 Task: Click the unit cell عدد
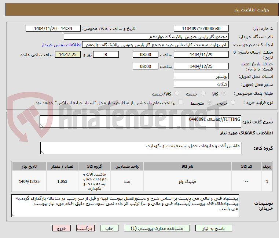[x=127, y=181]
